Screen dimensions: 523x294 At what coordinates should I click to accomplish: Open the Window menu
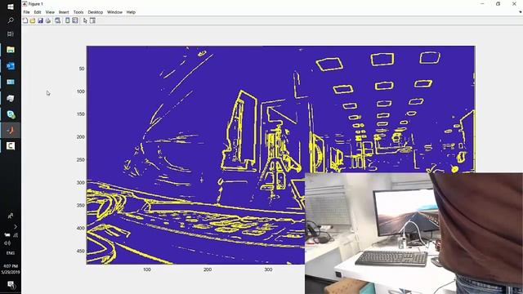[114, 12]
